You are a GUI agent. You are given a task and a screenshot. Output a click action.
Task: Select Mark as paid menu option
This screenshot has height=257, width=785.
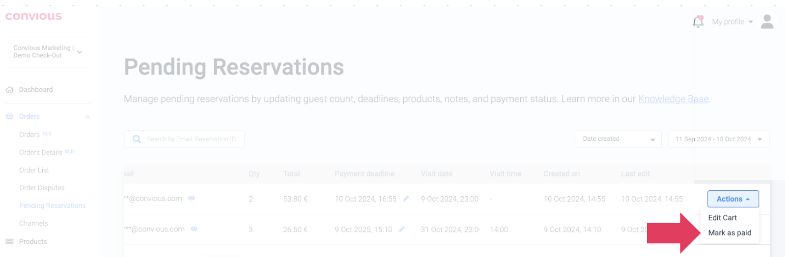729,233
